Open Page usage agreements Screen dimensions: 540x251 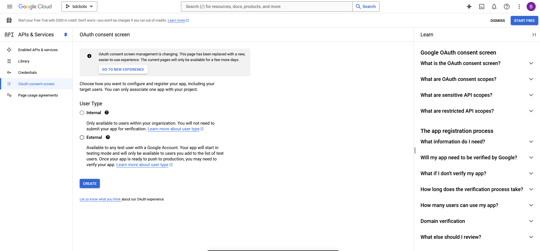point(36,95)
